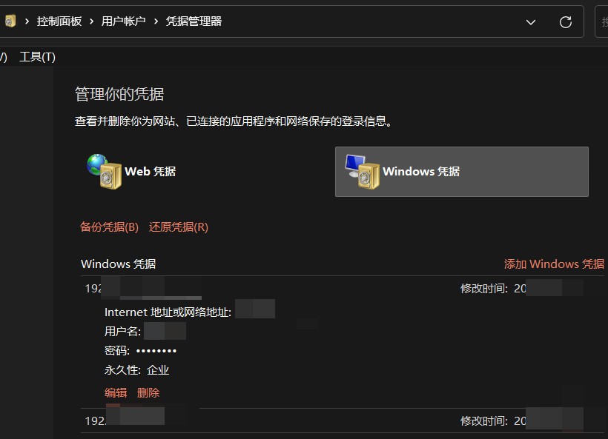Screen dimensions: 608x439
Task: Click 删除 link for the credential
Action: click(148, 393)
